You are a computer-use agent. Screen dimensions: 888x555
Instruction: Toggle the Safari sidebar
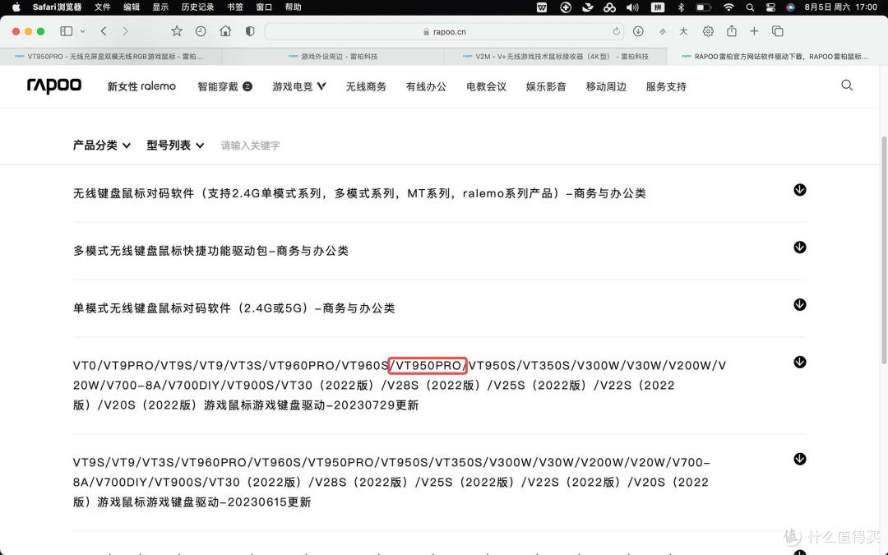click(67, 31)
